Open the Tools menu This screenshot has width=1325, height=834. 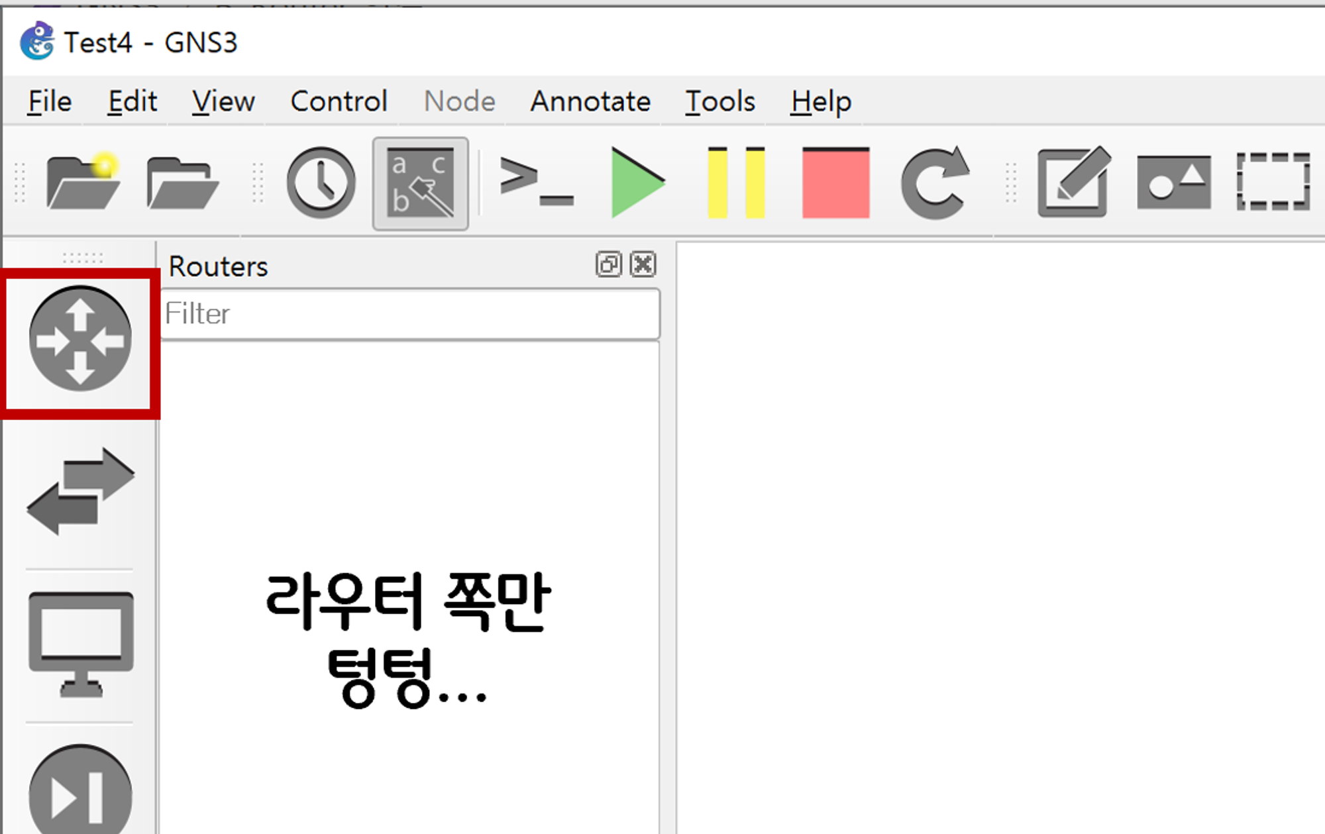coord(720,101)
